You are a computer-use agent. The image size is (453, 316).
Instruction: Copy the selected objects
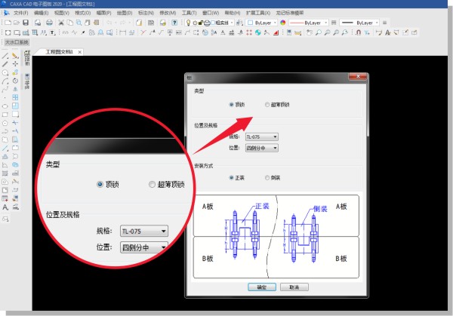point(70,23)
